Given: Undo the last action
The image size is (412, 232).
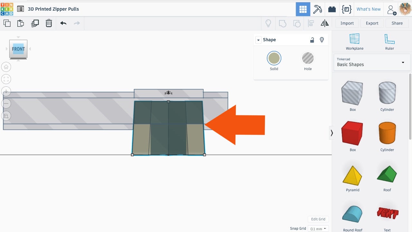Looking at the screenshot, I should [63, 23].
